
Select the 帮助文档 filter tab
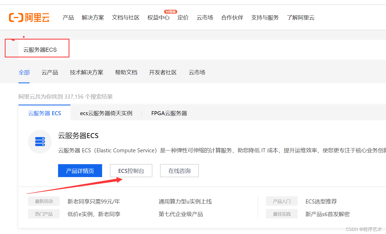tap(126, 72)
